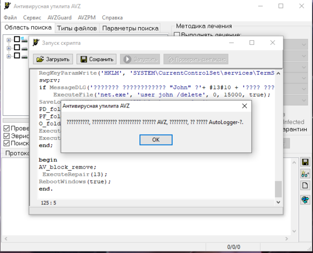Open the Файл menu
Image resolution: width=313 pixels, height=253 pixels.
click(x=10, y=18)
